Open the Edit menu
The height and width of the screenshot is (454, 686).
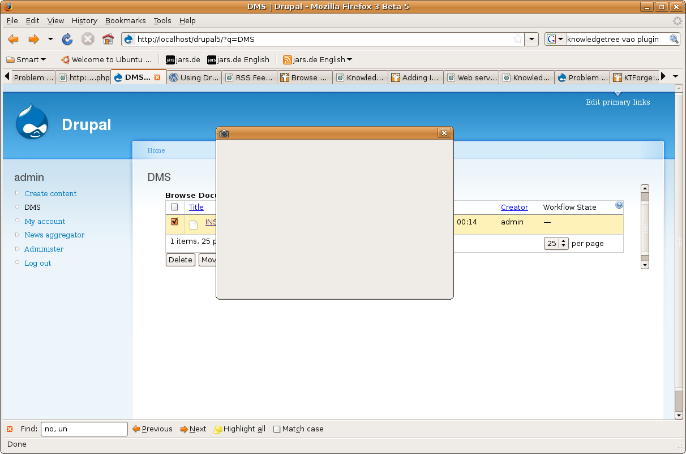click(x=32, y=20)
